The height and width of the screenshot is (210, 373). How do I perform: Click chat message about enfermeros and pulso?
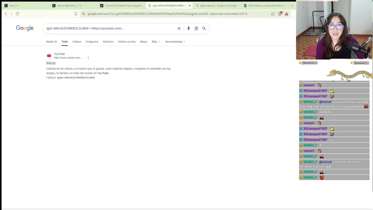click(x=334, y=164)
